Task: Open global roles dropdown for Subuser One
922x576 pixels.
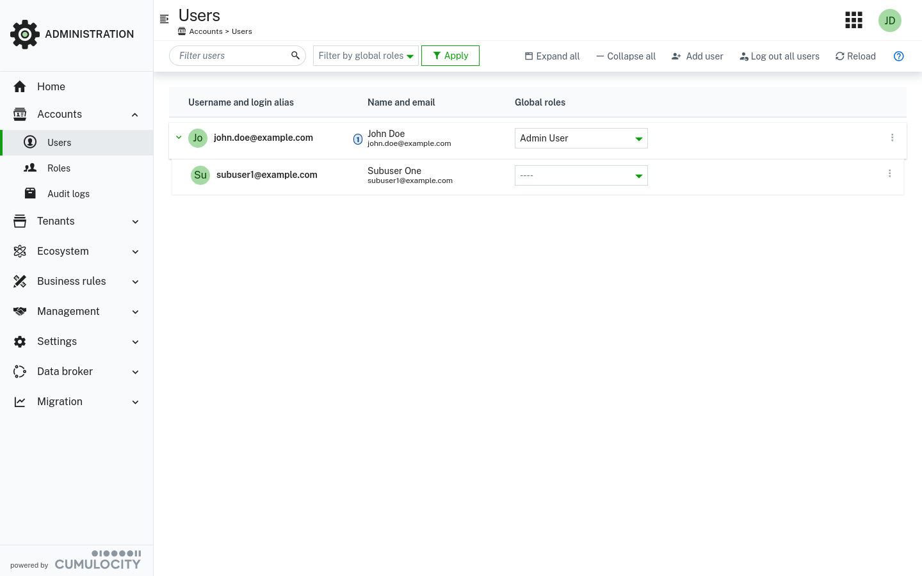Action: click(x=581, y=175)
